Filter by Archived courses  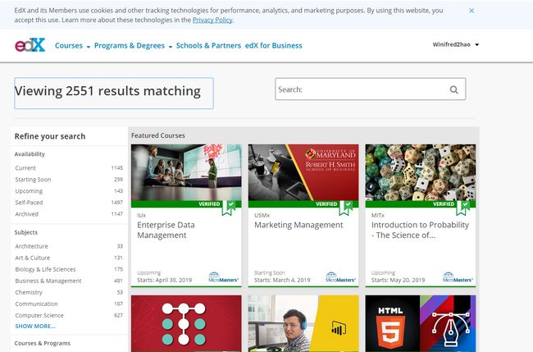(x=69, y=214)
